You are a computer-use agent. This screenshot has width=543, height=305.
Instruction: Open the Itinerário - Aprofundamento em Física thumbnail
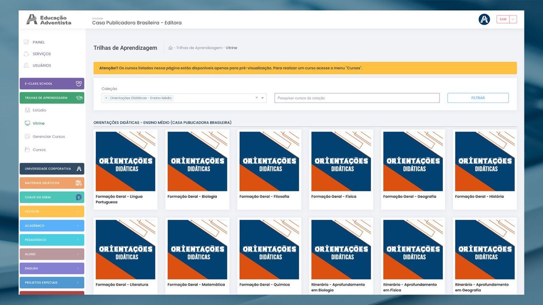coord(413,250)
